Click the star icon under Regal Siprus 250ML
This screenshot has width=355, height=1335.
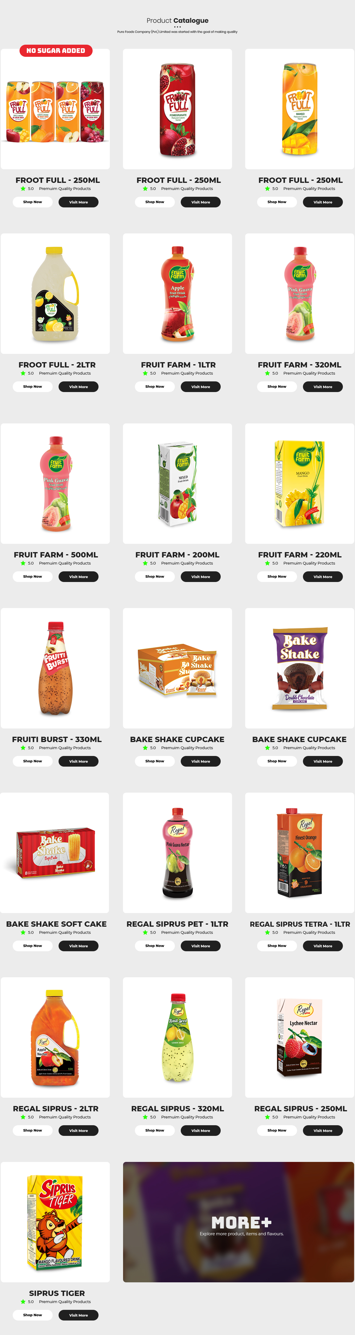tap(267, 1117)
